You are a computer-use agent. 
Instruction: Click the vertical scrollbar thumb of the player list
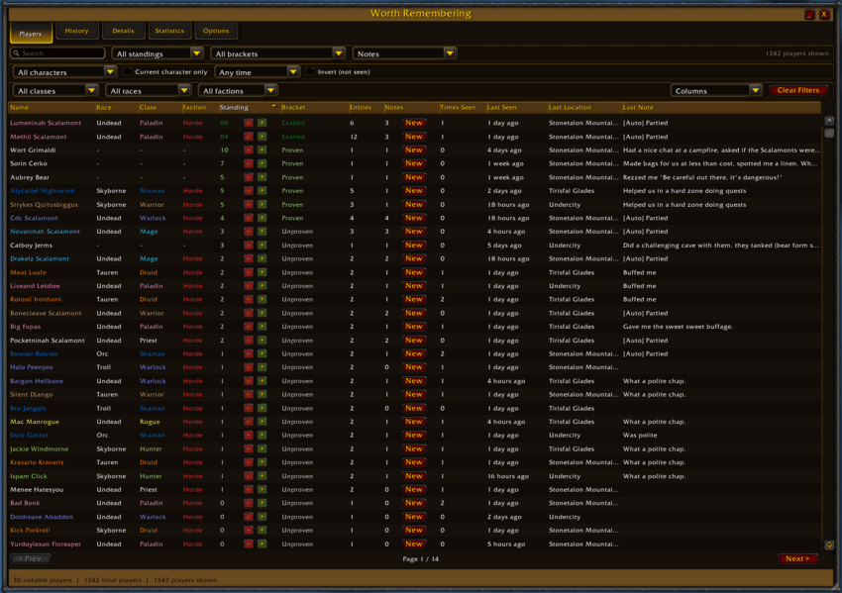tap(829, 133)
